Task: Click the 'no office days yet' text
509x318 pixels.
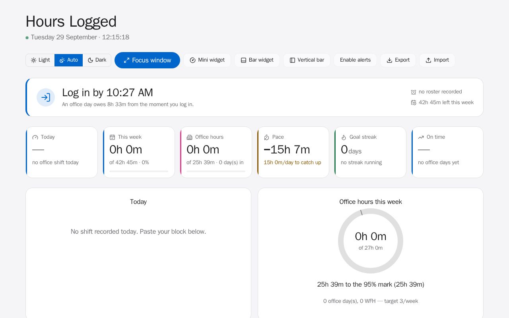Action: tap(438, 163)
